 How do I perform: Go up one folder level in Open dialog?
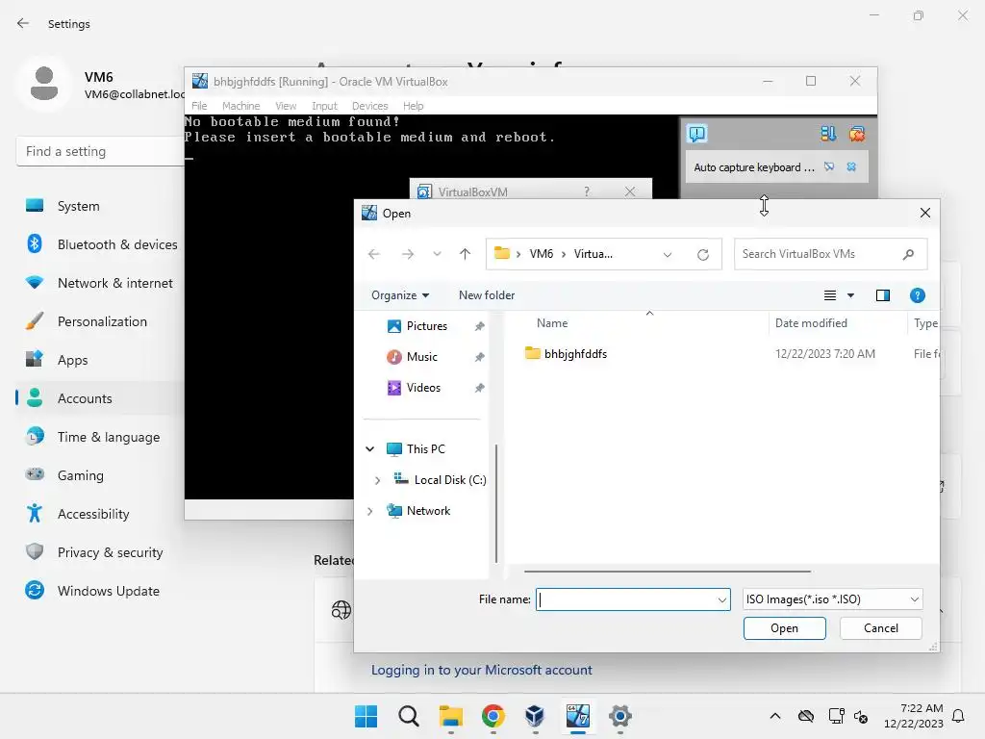pyautogui.click(x=465, y=254)
